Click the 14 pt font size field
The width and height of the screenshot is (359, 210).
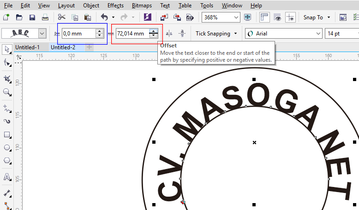341,34
